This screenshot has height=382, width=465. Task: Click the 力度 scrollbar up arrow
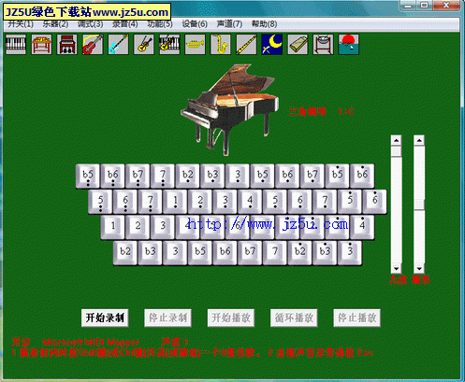[397, 140]
